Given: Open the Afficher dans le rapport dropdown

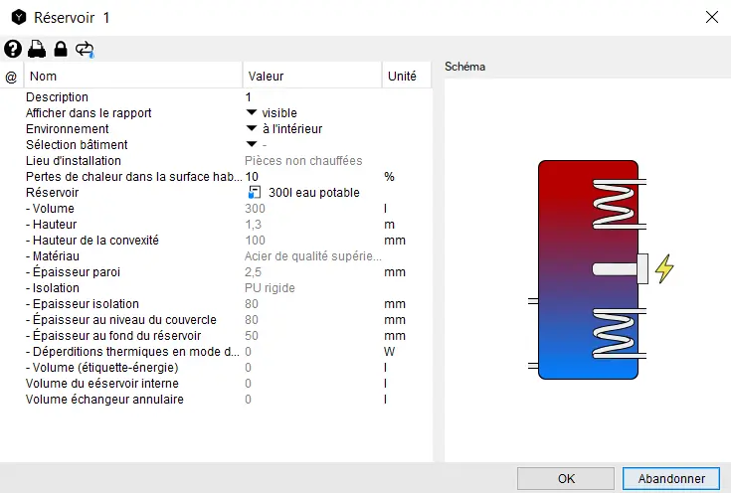Looking at the screenshot, I should (252, 113).
